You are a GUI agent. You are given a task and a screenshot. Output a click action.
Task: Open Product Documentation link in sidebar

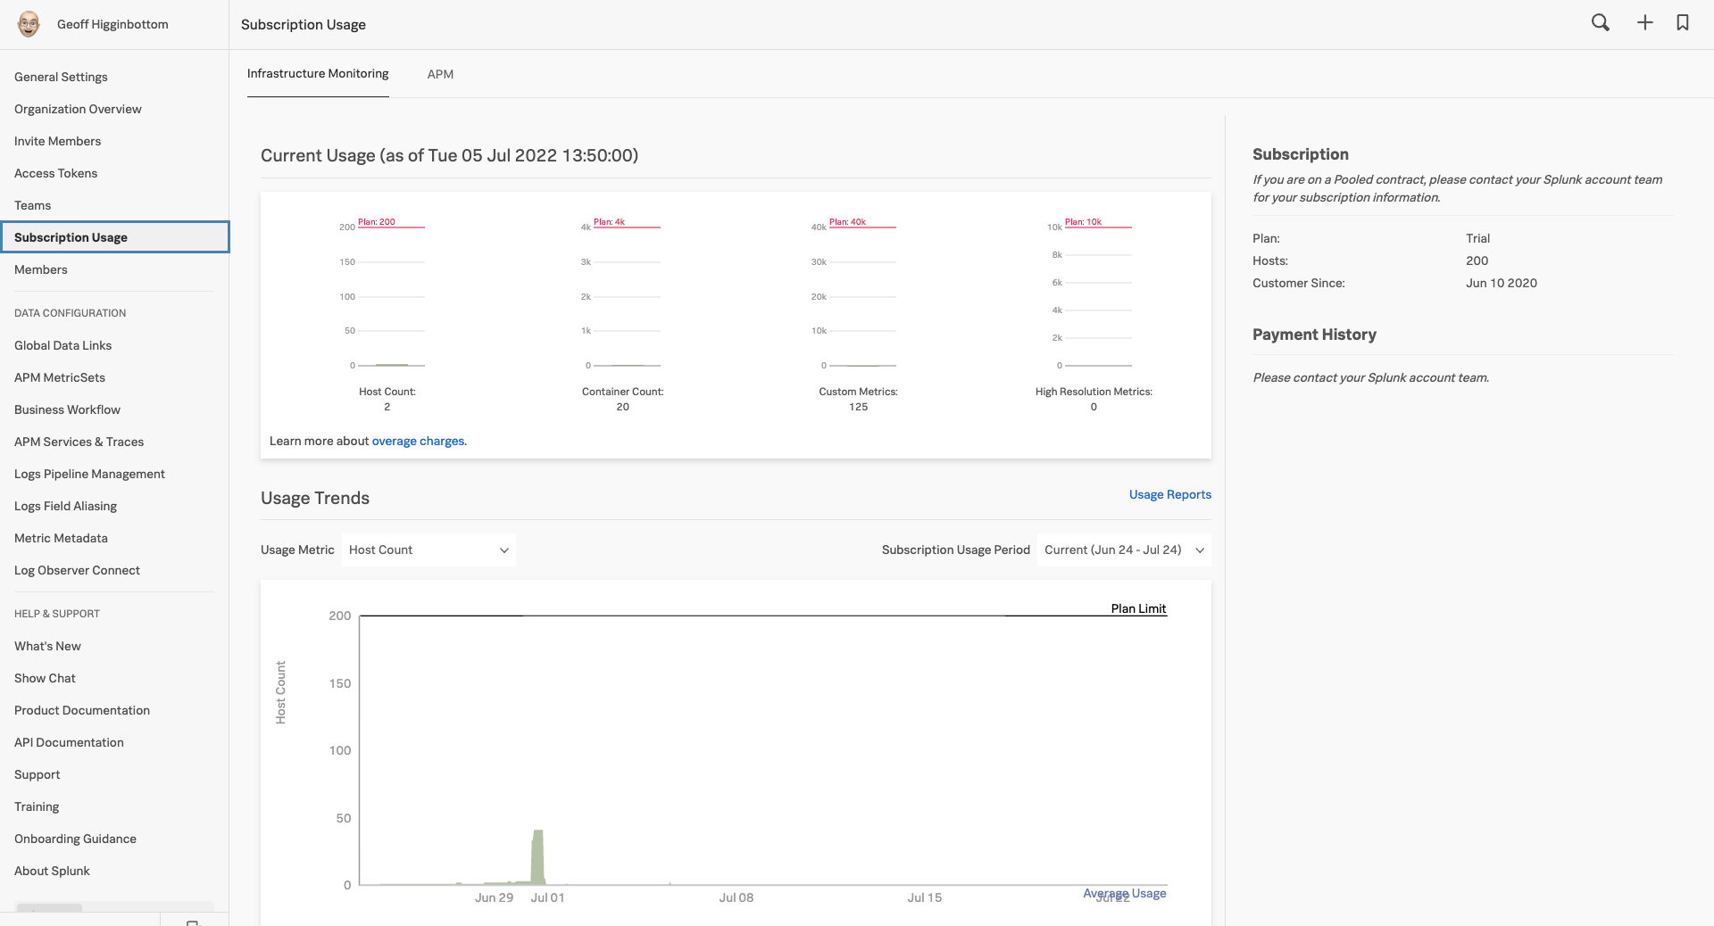[x=82, y=710]
